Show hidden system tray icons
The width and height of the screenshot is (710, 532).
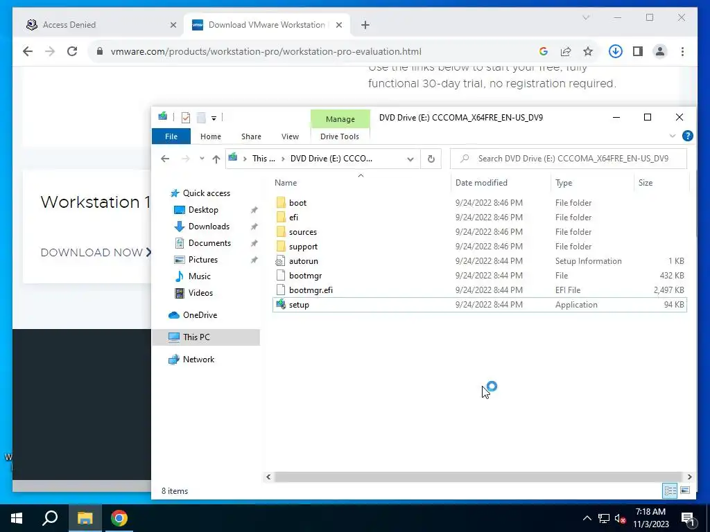coord(587,518)
